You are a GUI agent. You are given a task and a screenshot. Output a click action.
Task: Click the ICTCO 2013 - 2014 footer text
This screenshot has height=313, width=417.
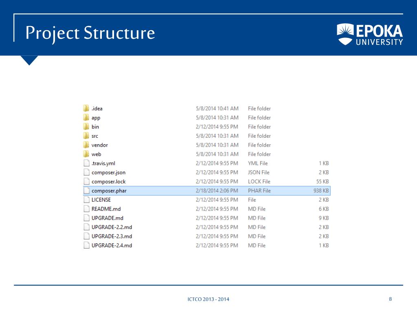(x=208, y=299)
